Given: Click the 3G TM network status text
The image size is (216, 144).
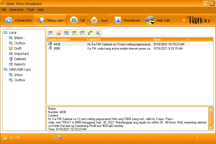Looking at the screenshot, I should pyautogui.click(x=14, y=138).
